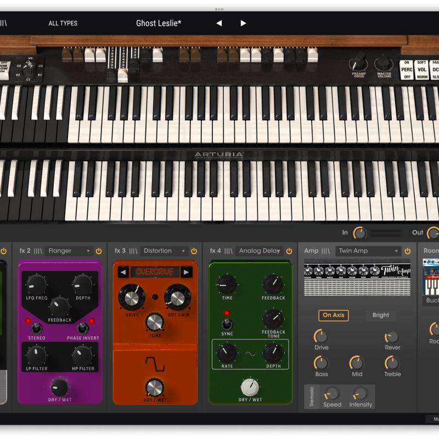Image resolution: width=439 pixels, height=439 pixels.
Task: Click the vibrato chorus selector knob
Action: [x=29, y=69]
